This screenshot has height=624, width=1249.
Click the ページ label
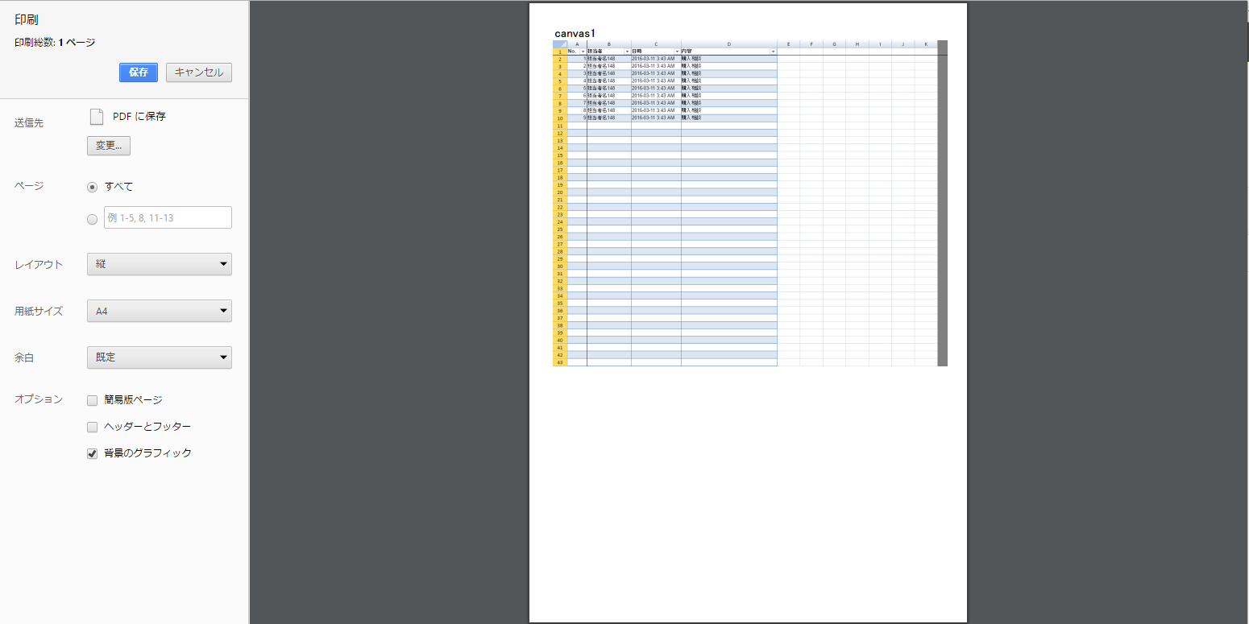pyautogui.click(x=29, y=186)
